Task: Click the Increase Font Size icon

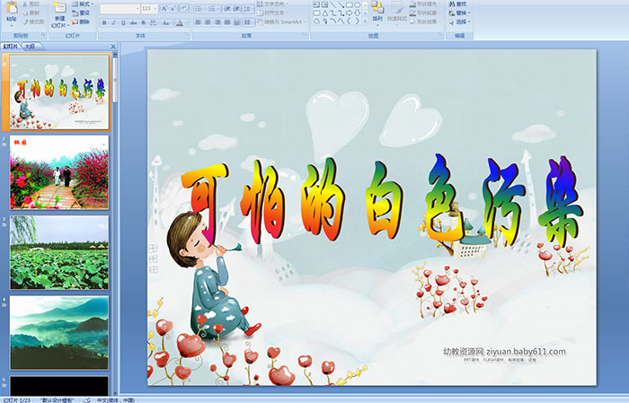Action: 164,8
